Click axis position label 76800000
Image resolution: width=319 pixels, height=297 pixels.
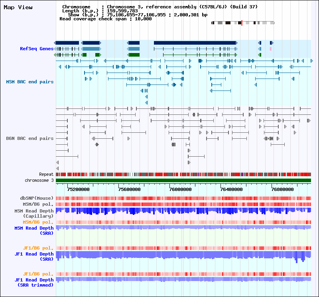(283, 189)
